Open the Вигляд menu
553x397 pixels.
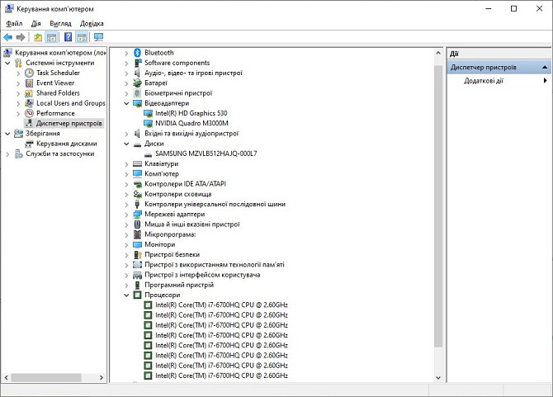[60, 24]
